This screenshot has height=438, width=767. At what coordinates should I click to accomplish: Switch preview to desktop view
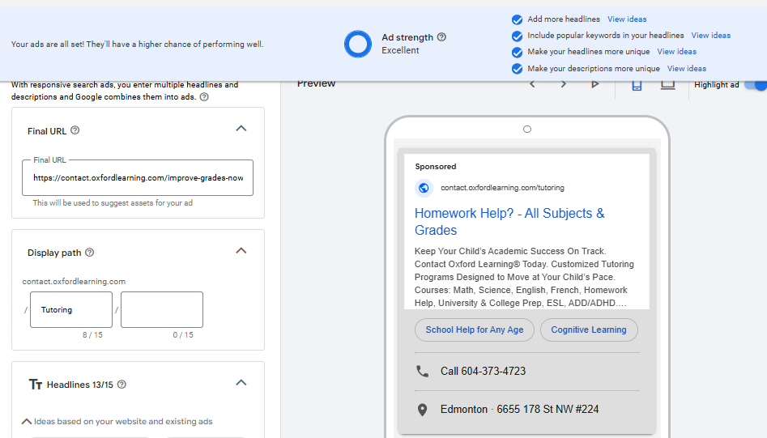pos(667,85)
